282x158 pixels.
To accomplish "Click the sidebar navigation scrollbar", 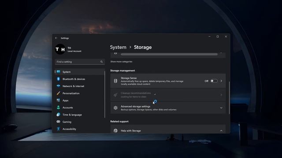I will (105, 94).
